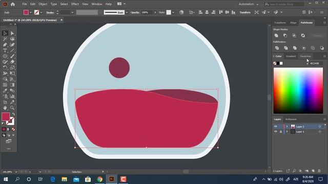The image size is (328, 184).
Task: Click the Divide pathfinder icon
Action: (277, 48)
